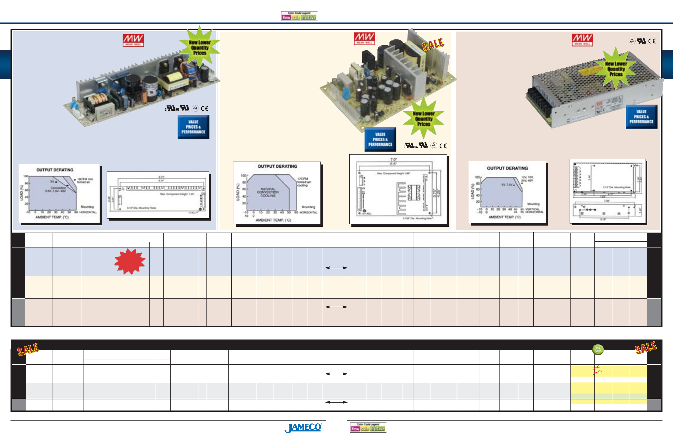The image size is (673, 433).
Task: Click the red strike-through marks in yellow cells
Action: [x=596, y=370]
